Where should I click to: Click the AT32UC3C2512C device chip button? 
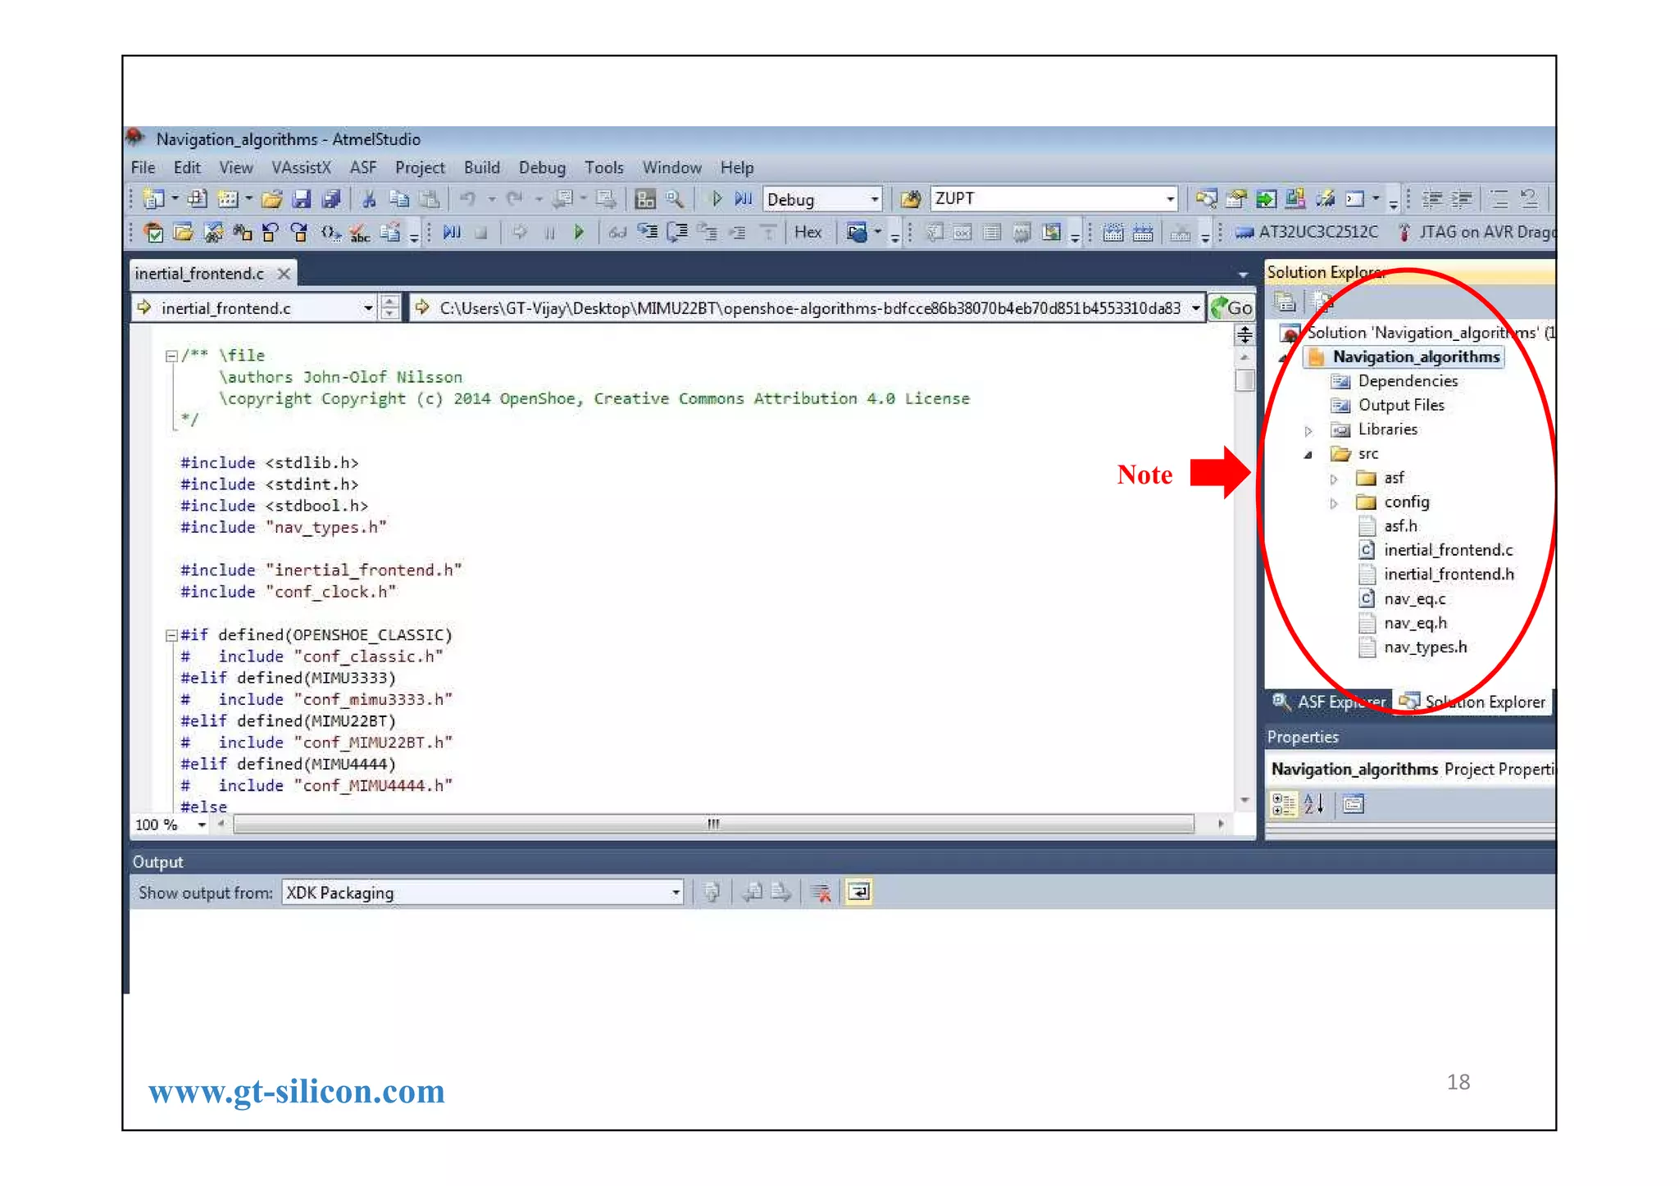point(1307,233)
